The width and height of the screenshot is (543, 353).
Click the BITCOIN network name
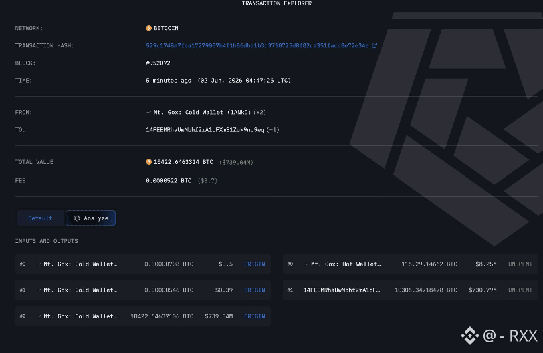coord(166,28)
